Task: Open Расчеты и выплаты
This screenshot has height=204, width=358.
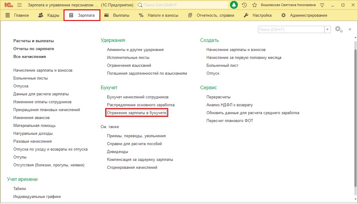Action: (x=33, y=41)
